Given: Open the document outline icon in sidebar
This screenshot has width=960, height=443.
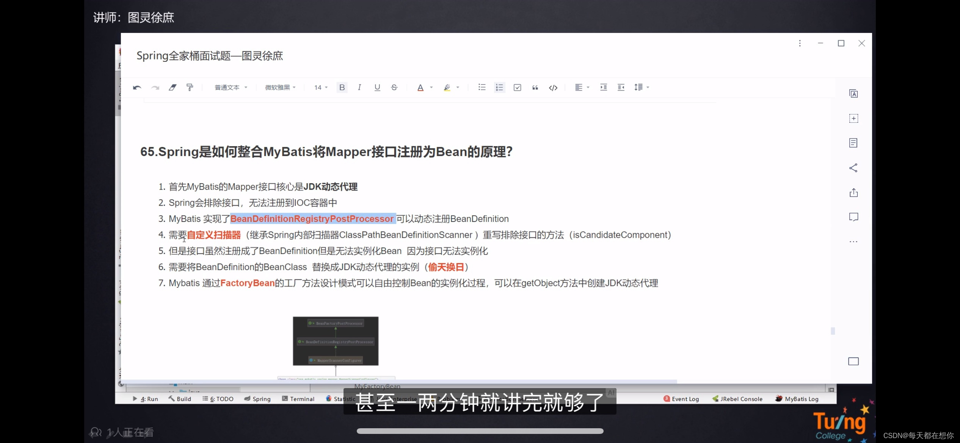Looking at the screenshot, I should pos(853,143).
